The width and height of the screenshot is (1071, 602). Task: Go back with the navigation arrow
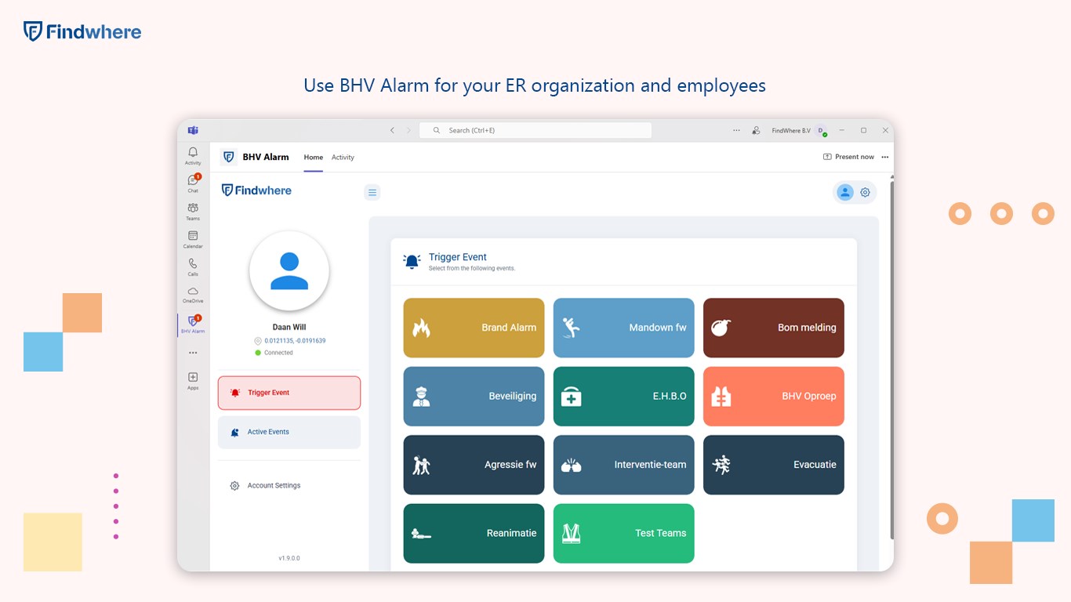(392, 130)
